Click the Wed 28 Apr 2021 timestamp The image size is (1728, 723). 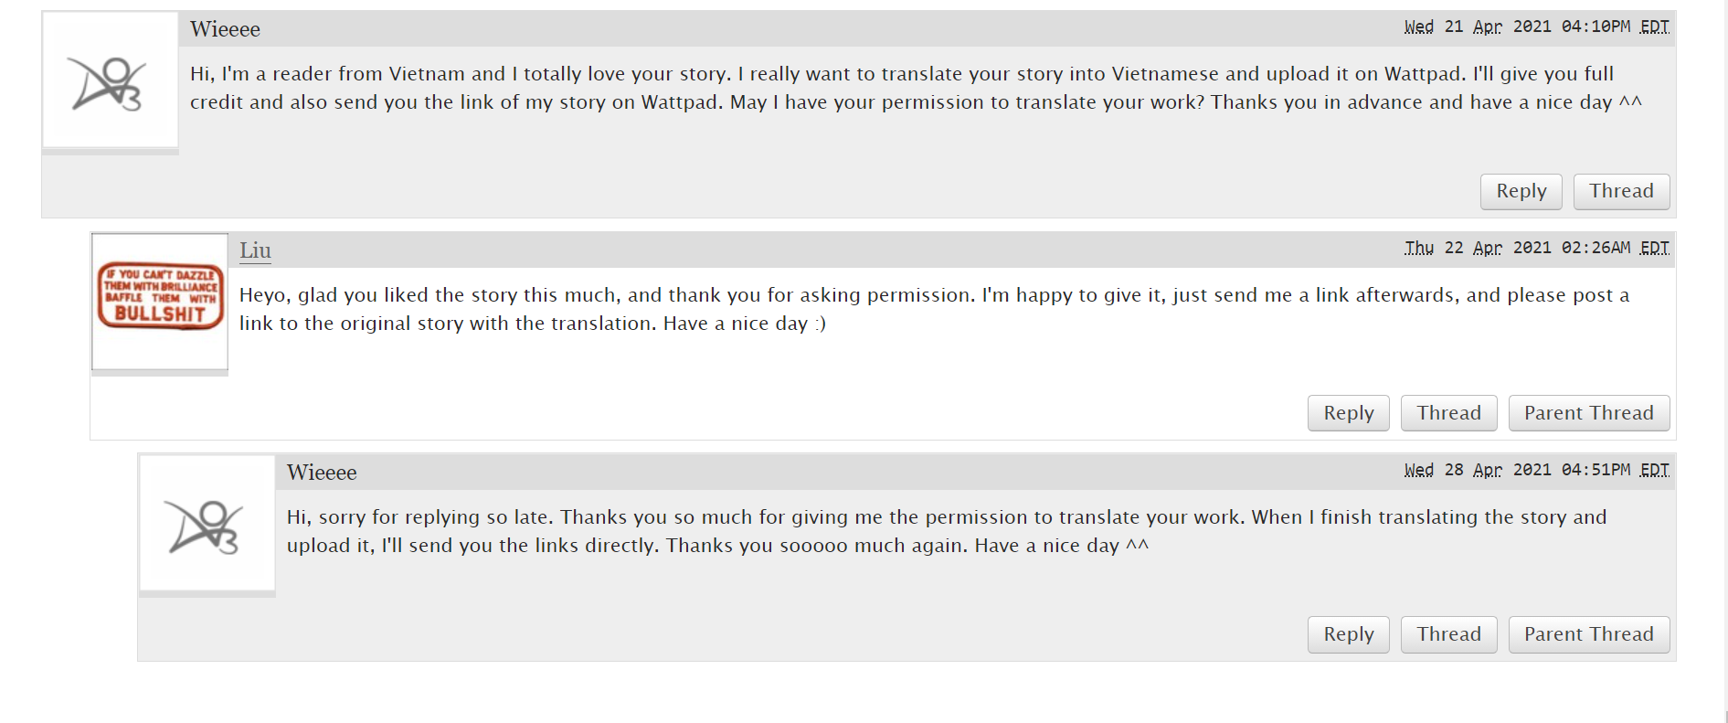1536,470
